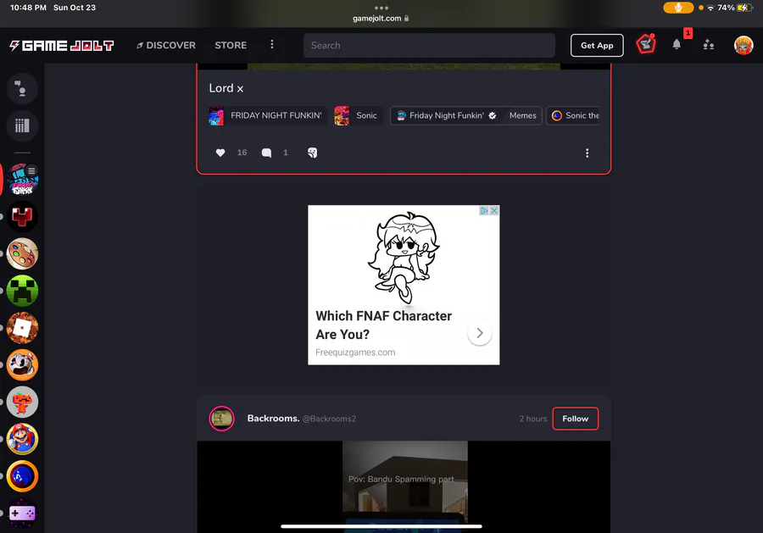Screen dimensions: 763x533
Task: Open the FRIDAY NIGHT FUNKIN' game tag
Action: click(x=268, y=116)
